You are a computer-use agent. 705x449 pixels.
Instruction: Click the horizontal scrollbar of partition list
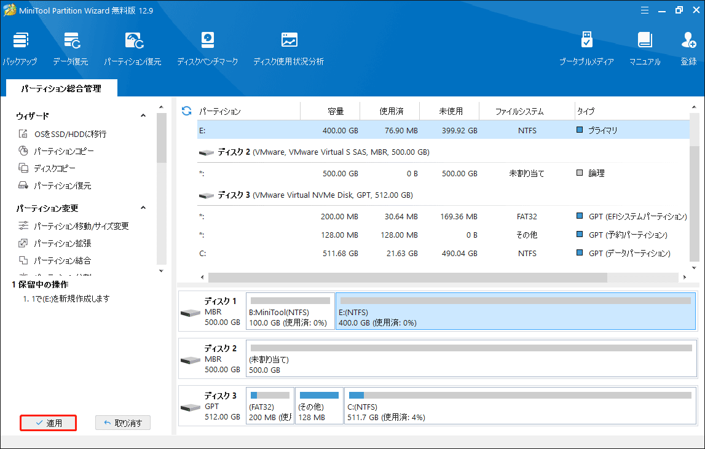pos(408,277)
